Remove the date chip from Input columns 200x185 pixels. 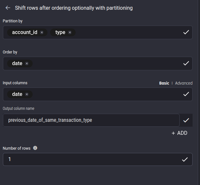pos(27,94)
